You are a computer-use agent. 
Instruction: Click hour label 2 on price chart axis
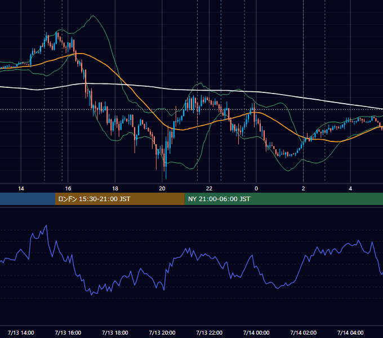(304, 189)
